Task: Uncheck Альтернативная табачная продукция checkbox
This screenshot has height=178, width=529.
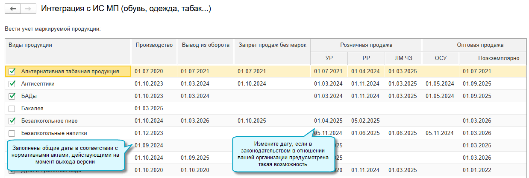Action: click(x=12, y=72)
